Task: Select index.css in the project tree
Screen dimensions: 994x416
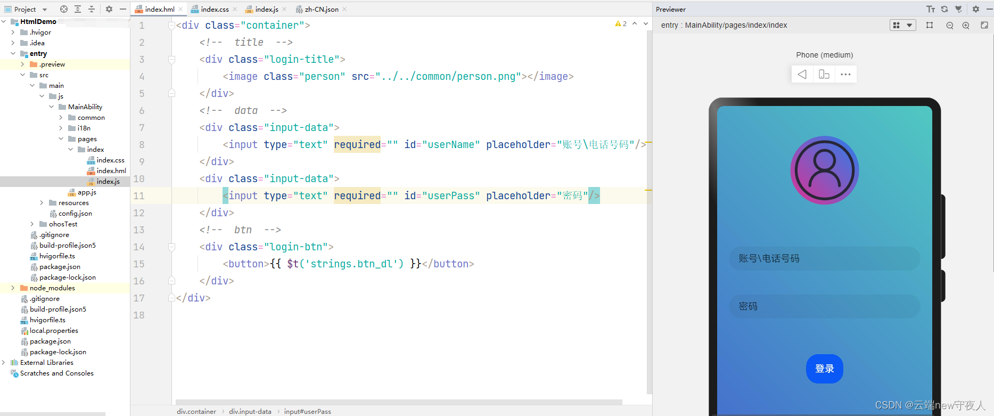Action: [105, 160]
